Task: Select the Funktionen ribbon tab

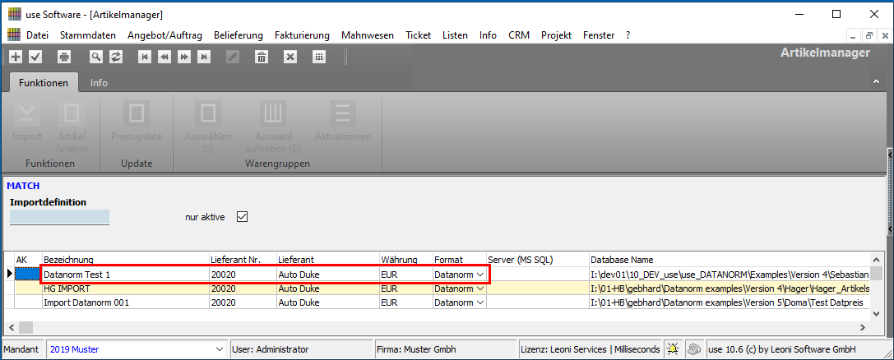Action: coord(44,82)
